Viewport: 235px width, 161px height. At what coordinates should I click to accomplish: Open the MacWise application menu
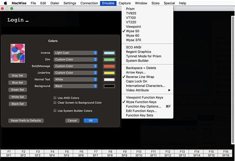point(19,3)
